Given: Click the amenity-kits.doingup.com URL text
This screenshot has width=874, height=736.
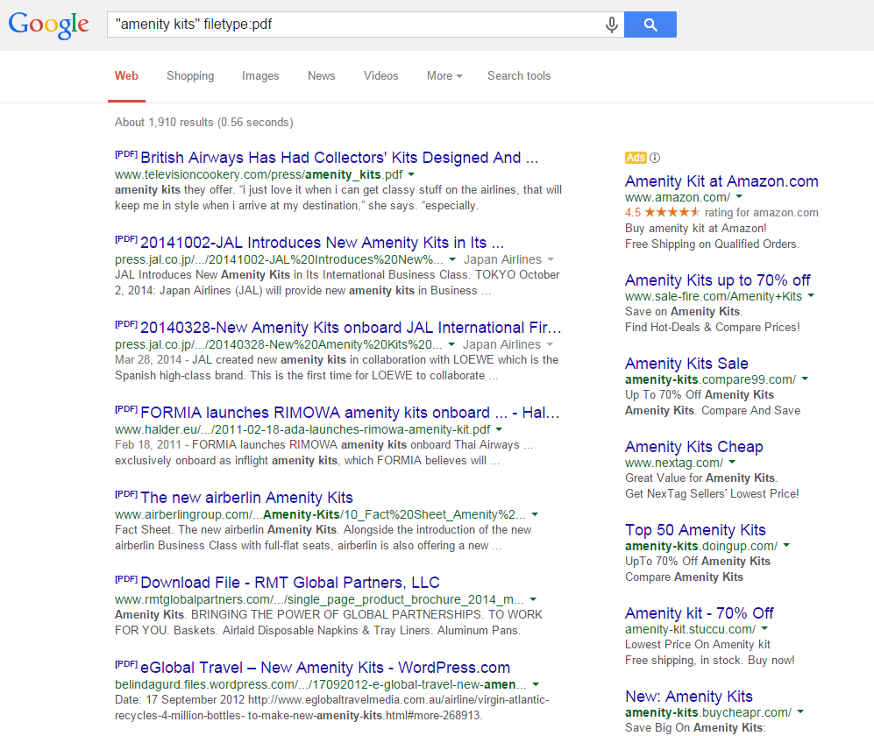Looking at the screenshot, I should (x=701, y=546).
